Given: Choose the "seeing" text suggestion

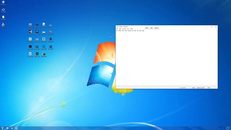Looking at the screenshot, I should tap(156, 28).
